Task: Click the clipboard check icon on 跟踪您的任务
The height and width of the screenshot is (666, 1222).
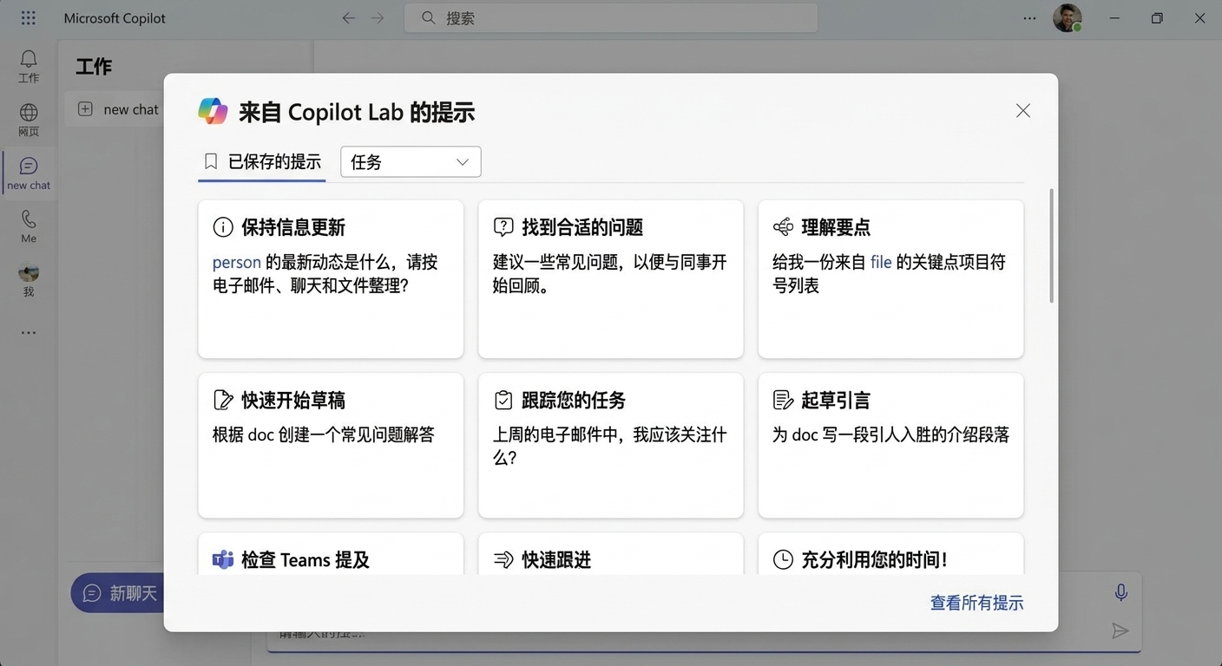Action: pos(503,400)
